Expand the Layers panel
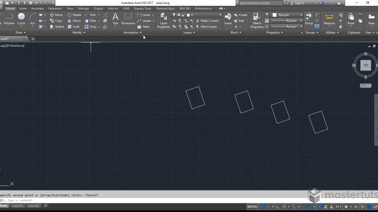Screen dimensions: 378x212 pyautogui.click(x=189, y=32)
